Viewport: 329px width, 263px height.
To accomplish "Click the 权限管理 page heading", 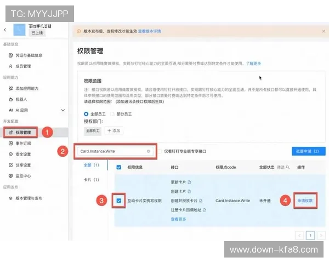I will click(x=90, y=51).
